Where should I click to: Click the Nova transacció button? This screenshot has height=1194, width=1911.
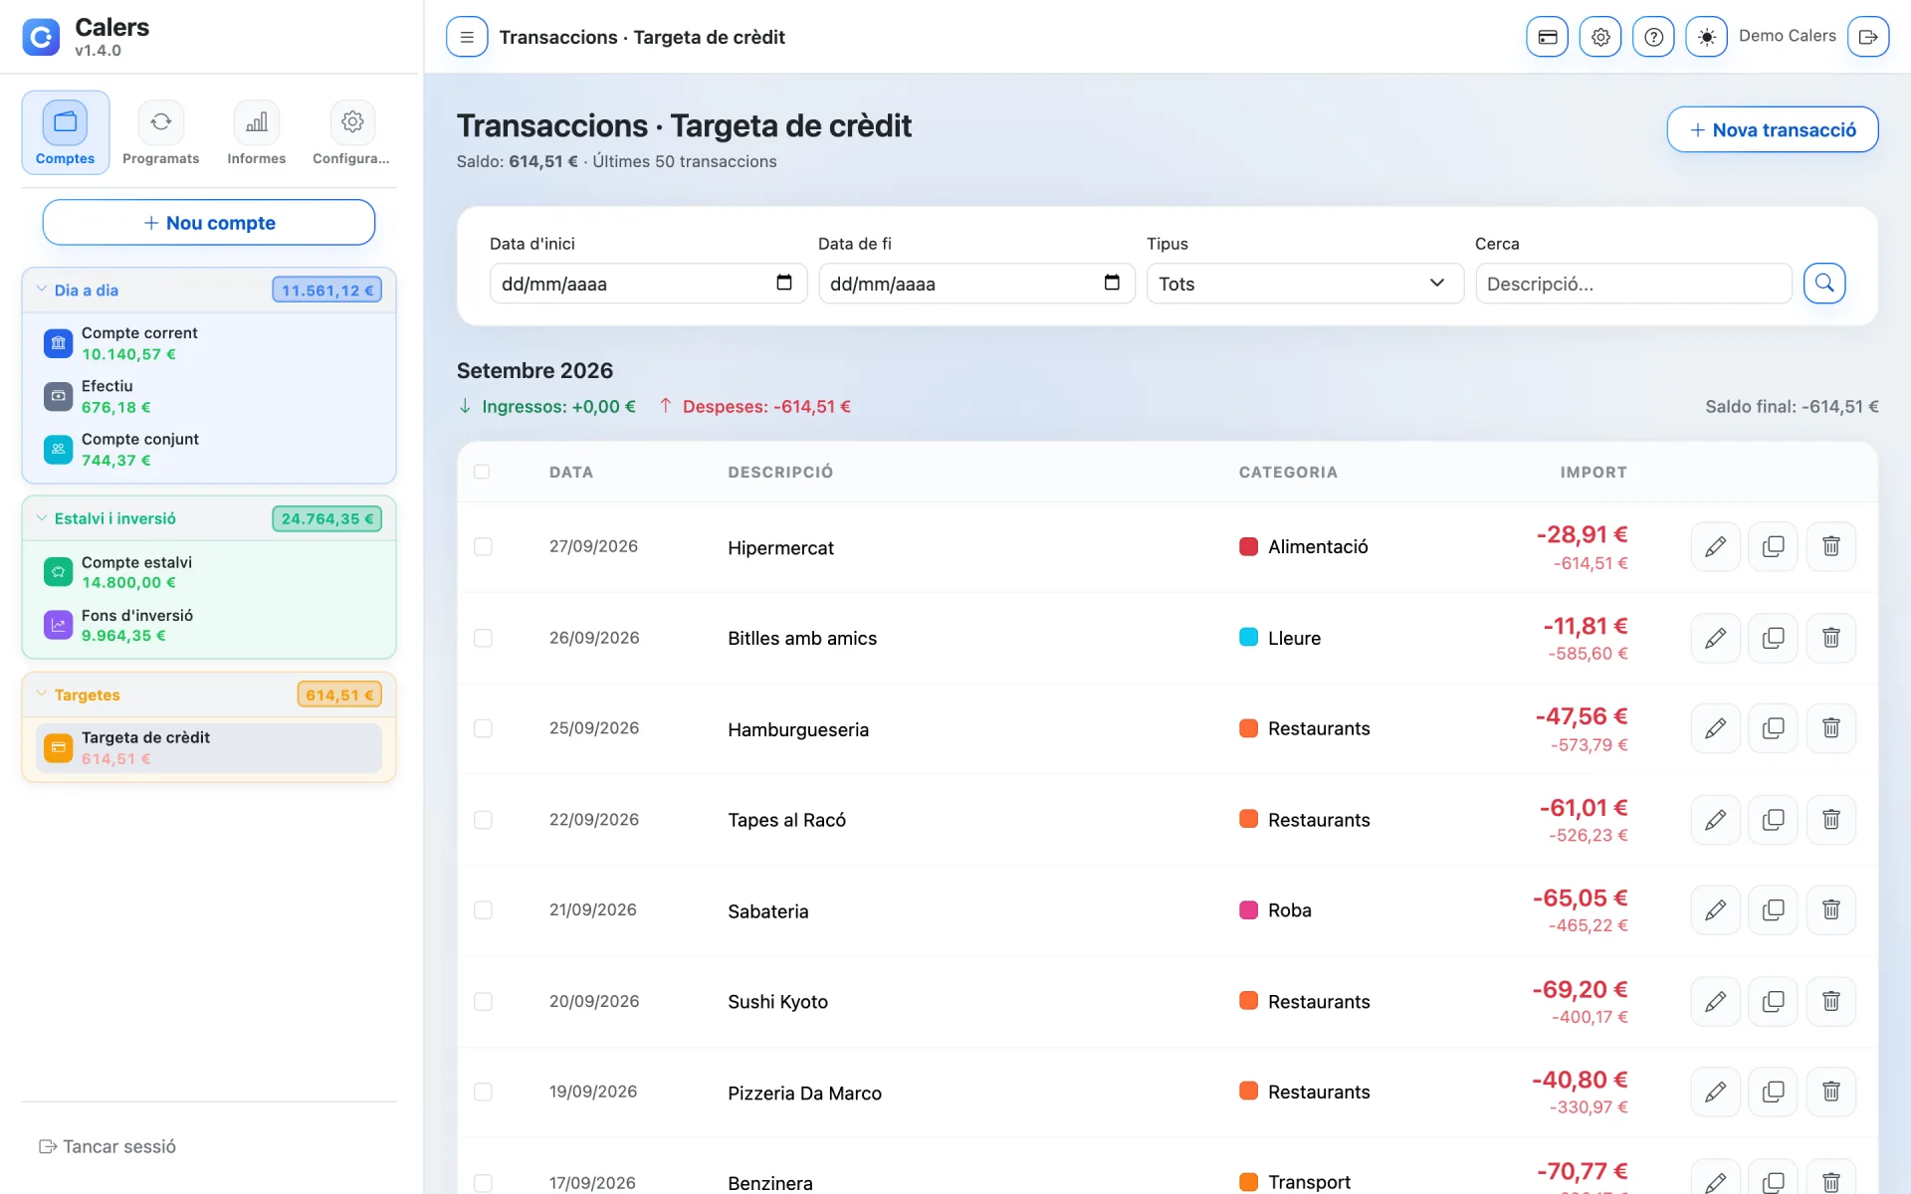pos(1773,129)
